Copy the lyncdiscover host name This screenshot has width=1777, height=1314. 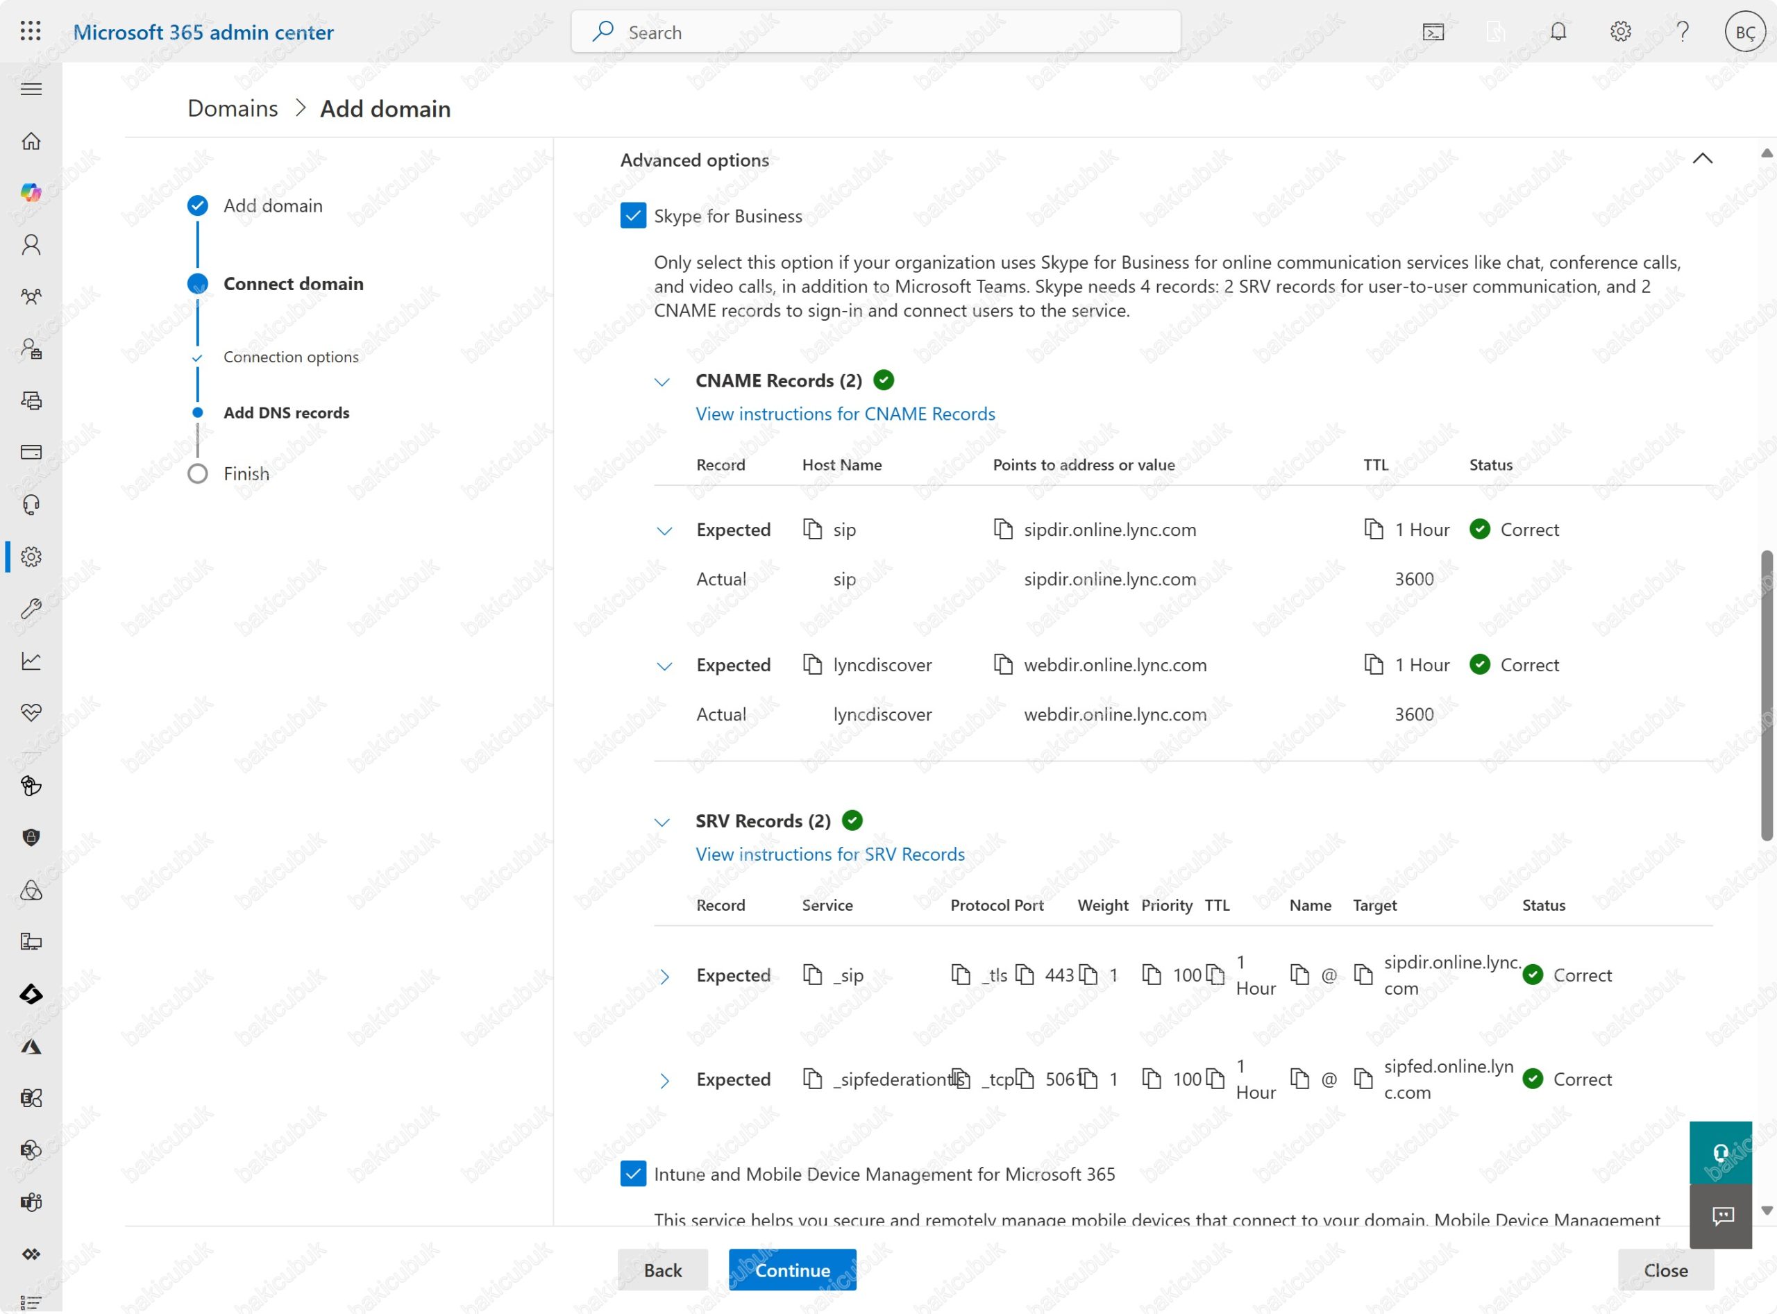(x=812, y=665)
